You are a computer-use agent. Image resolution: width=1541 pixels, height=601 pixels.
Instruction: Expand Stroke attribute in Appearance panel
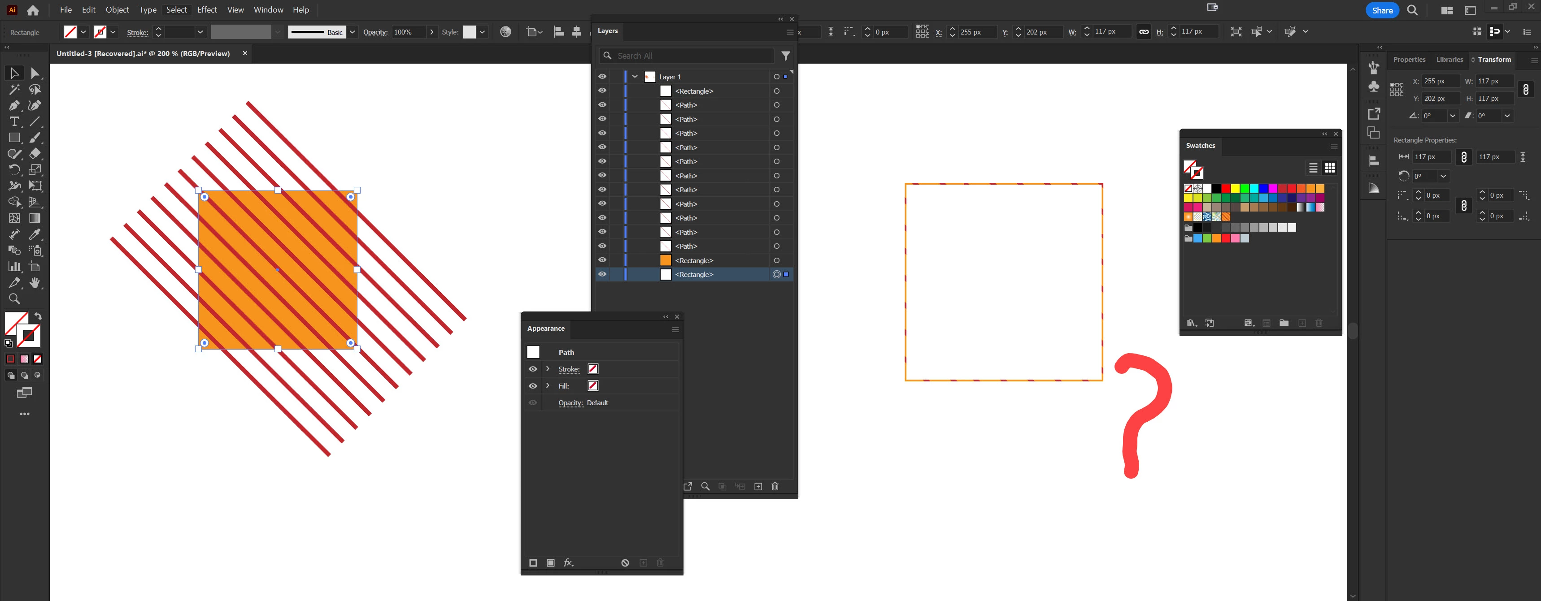pos(547,369)
